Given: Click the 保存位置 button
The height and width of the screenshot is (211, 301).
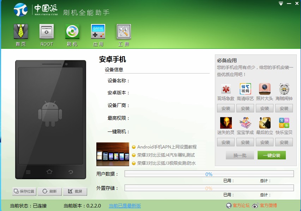Looking at the screenshot, I should click(x=24, y=191).
